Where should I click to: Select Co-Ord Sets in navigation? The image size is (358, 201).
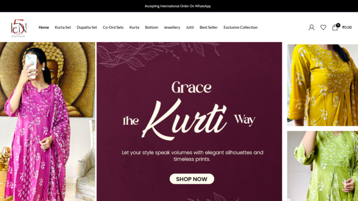tap(113, 27)
